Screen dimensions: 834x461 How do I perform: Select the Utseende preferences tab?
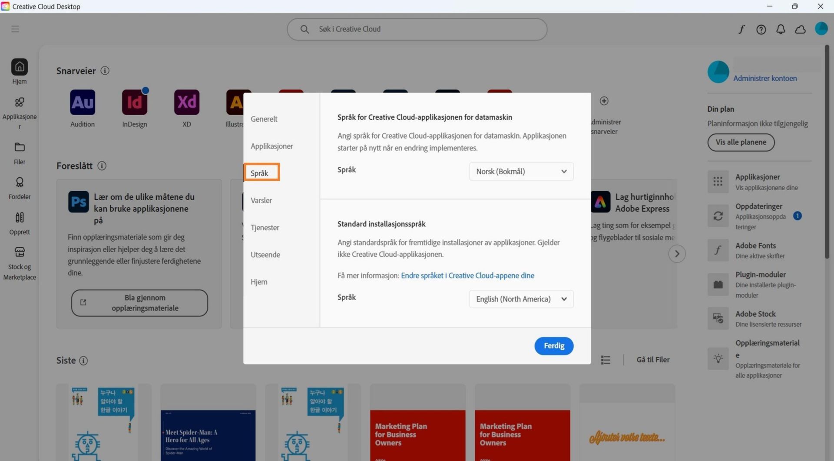(265, 255)
